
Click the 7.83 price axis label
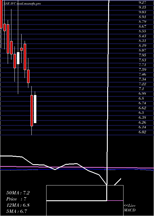click(x=142, y=60)
